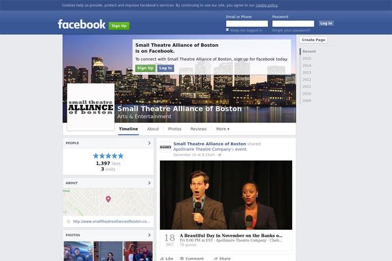This screenshot has height=261, width=392.
Task: Open the About tab
Action: coord(153,129)
